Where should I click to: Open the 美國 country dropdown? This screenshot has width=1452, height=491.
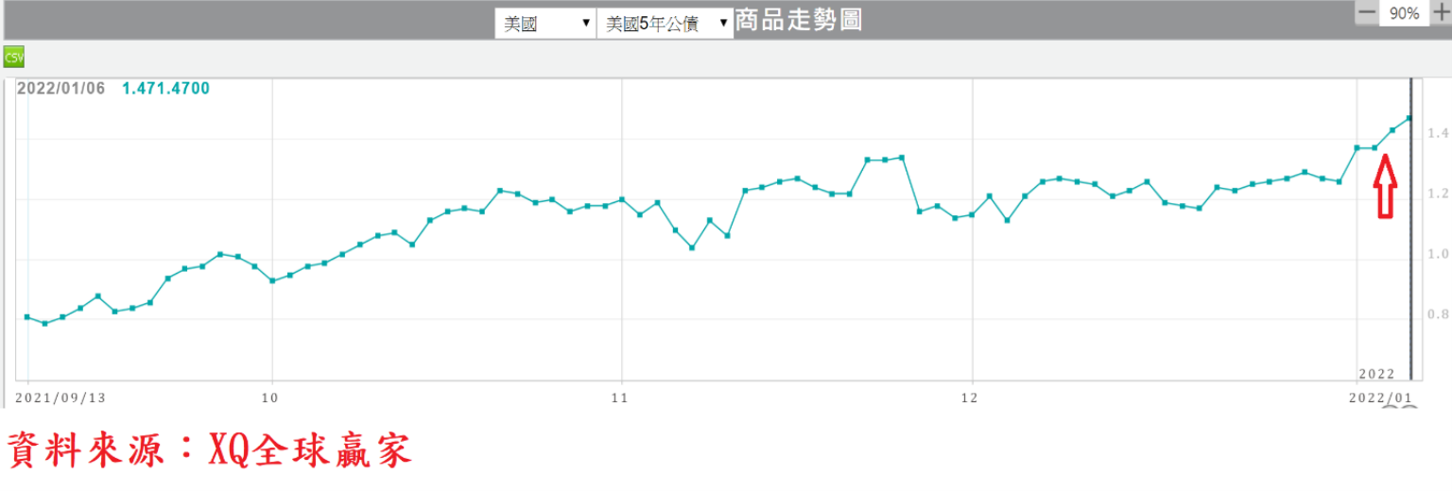pos(545,24)
